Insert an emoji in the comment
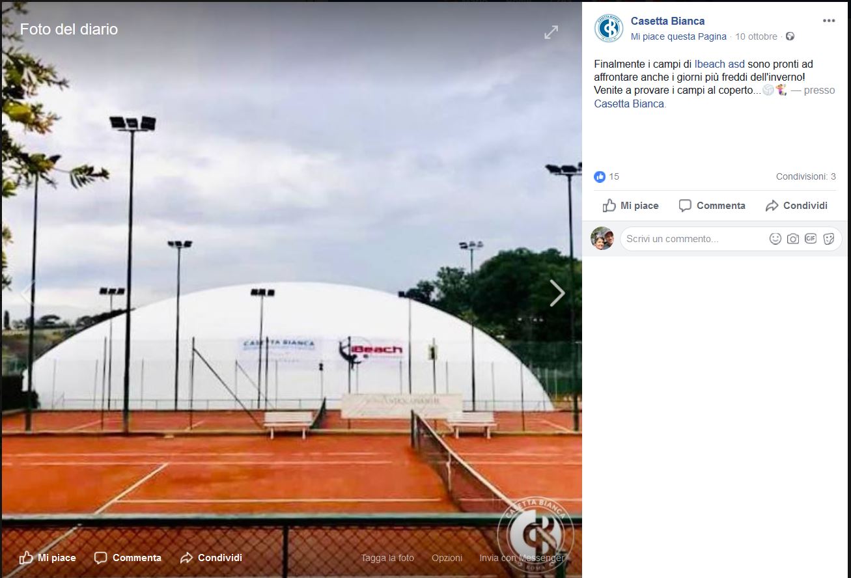 point(775,239)
